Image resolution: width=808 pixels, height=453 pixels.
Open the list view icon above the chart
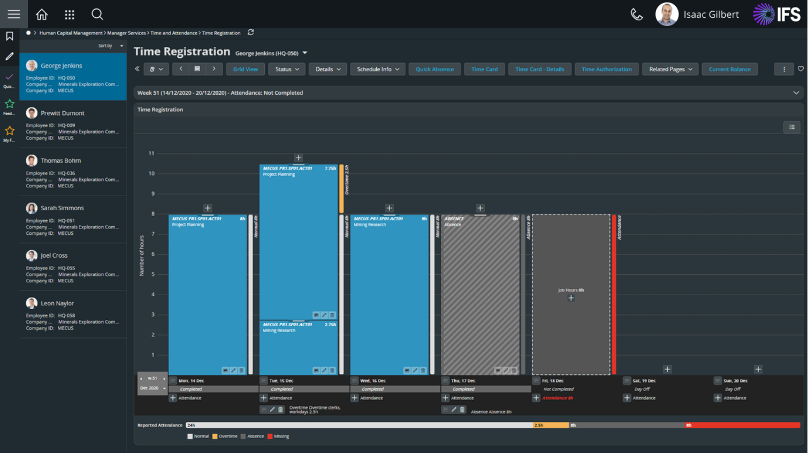click(791, 127)
